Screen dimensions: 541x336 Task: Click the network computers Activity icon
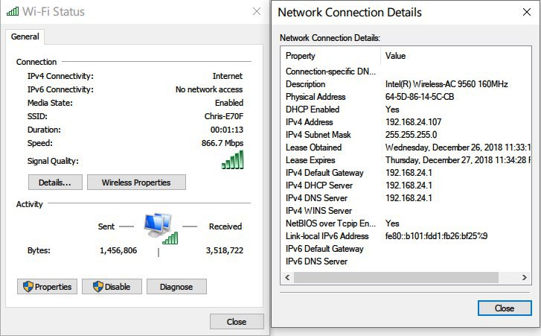(161, 226)
